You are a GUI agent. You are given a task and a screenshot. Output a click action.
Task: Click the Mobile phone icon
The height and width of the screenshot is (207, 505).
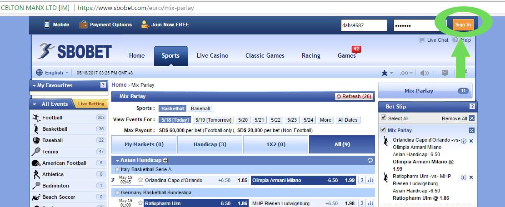(x=47, y=25)
